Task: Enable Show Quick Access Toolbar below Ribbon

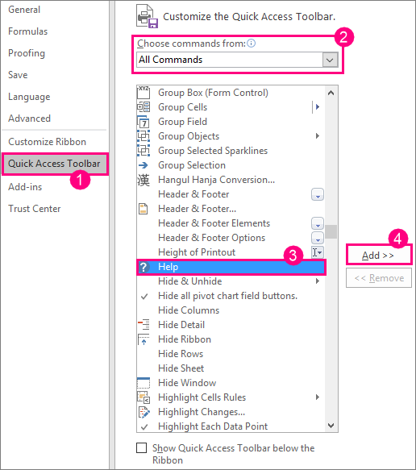Action: 141,447
